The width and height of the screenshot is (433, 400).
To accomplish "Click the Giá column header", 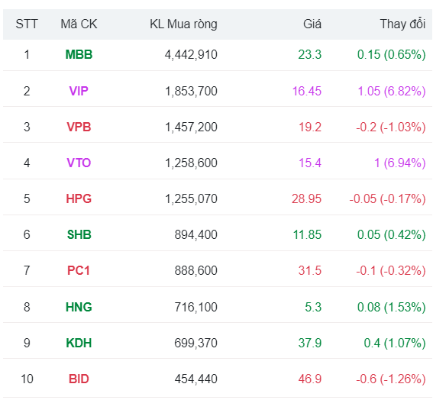I will coord(312,24).
